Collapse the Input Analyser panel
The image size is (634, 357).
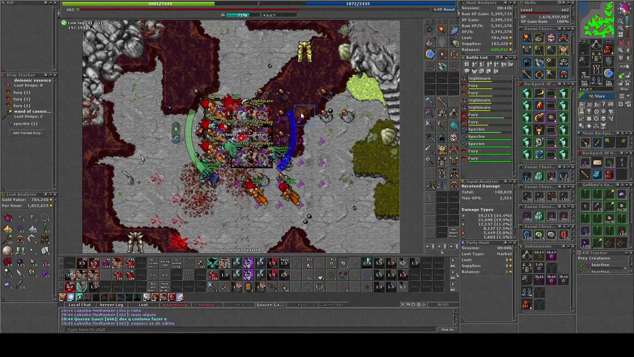511,181
